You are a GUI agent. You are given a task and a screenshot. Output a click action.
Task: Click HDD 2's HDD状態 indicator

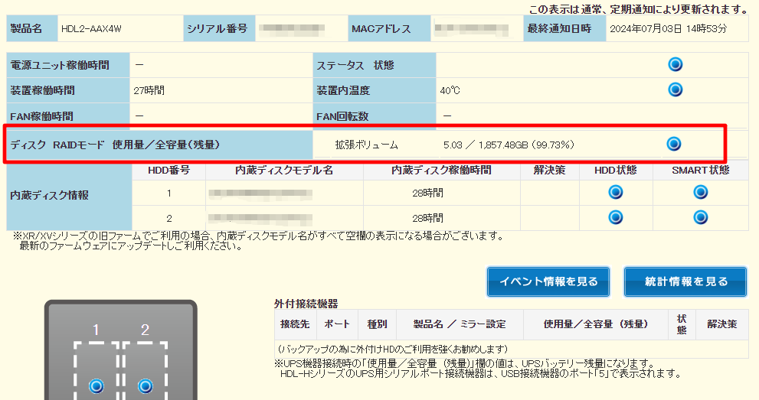click(x=615, y=217)
